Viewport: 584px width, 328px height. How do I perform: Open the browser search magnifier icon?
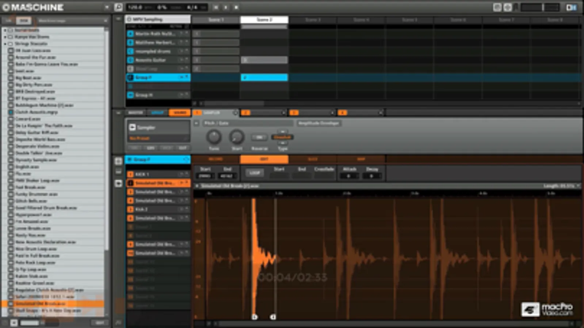(x=118, y=7)
